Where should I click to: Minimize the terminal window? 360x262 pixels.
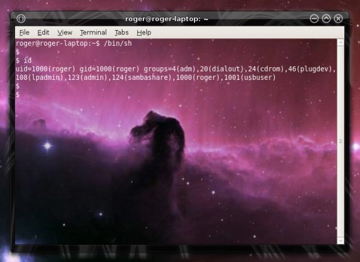click(314, 19)
